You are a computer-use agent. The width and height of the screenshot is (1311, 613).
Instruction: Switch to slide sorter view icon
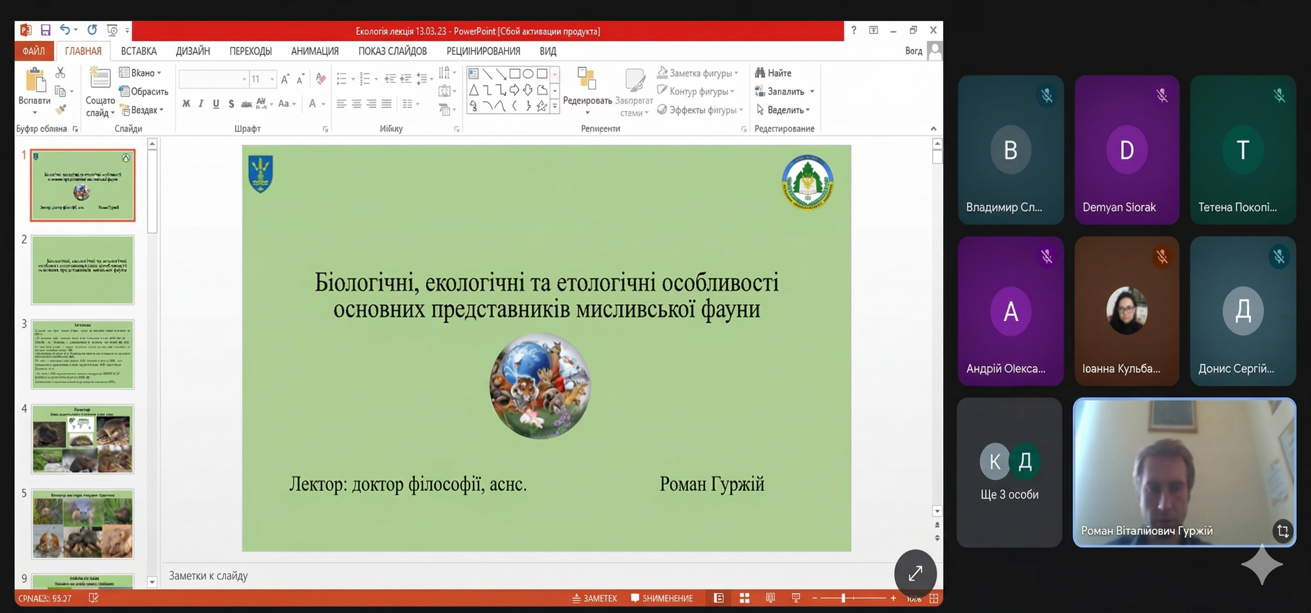[744, 598]
